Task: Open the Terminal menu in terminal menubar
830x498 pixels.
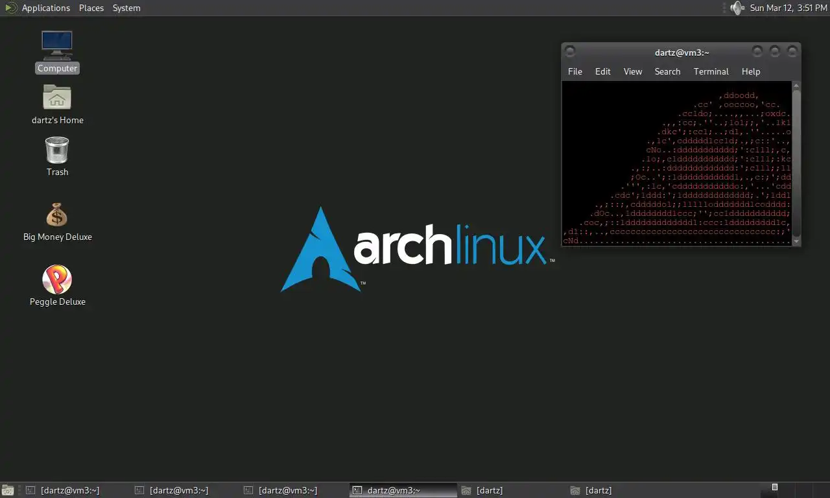Action: [x=711, y=71]
